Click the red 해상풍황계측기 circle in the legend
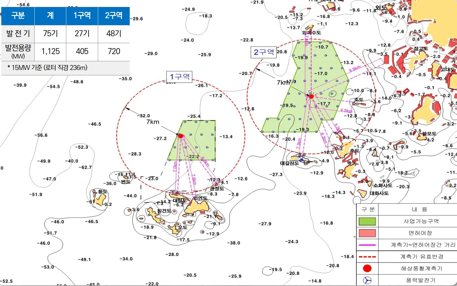457x286 pixels. click(367, 268)
